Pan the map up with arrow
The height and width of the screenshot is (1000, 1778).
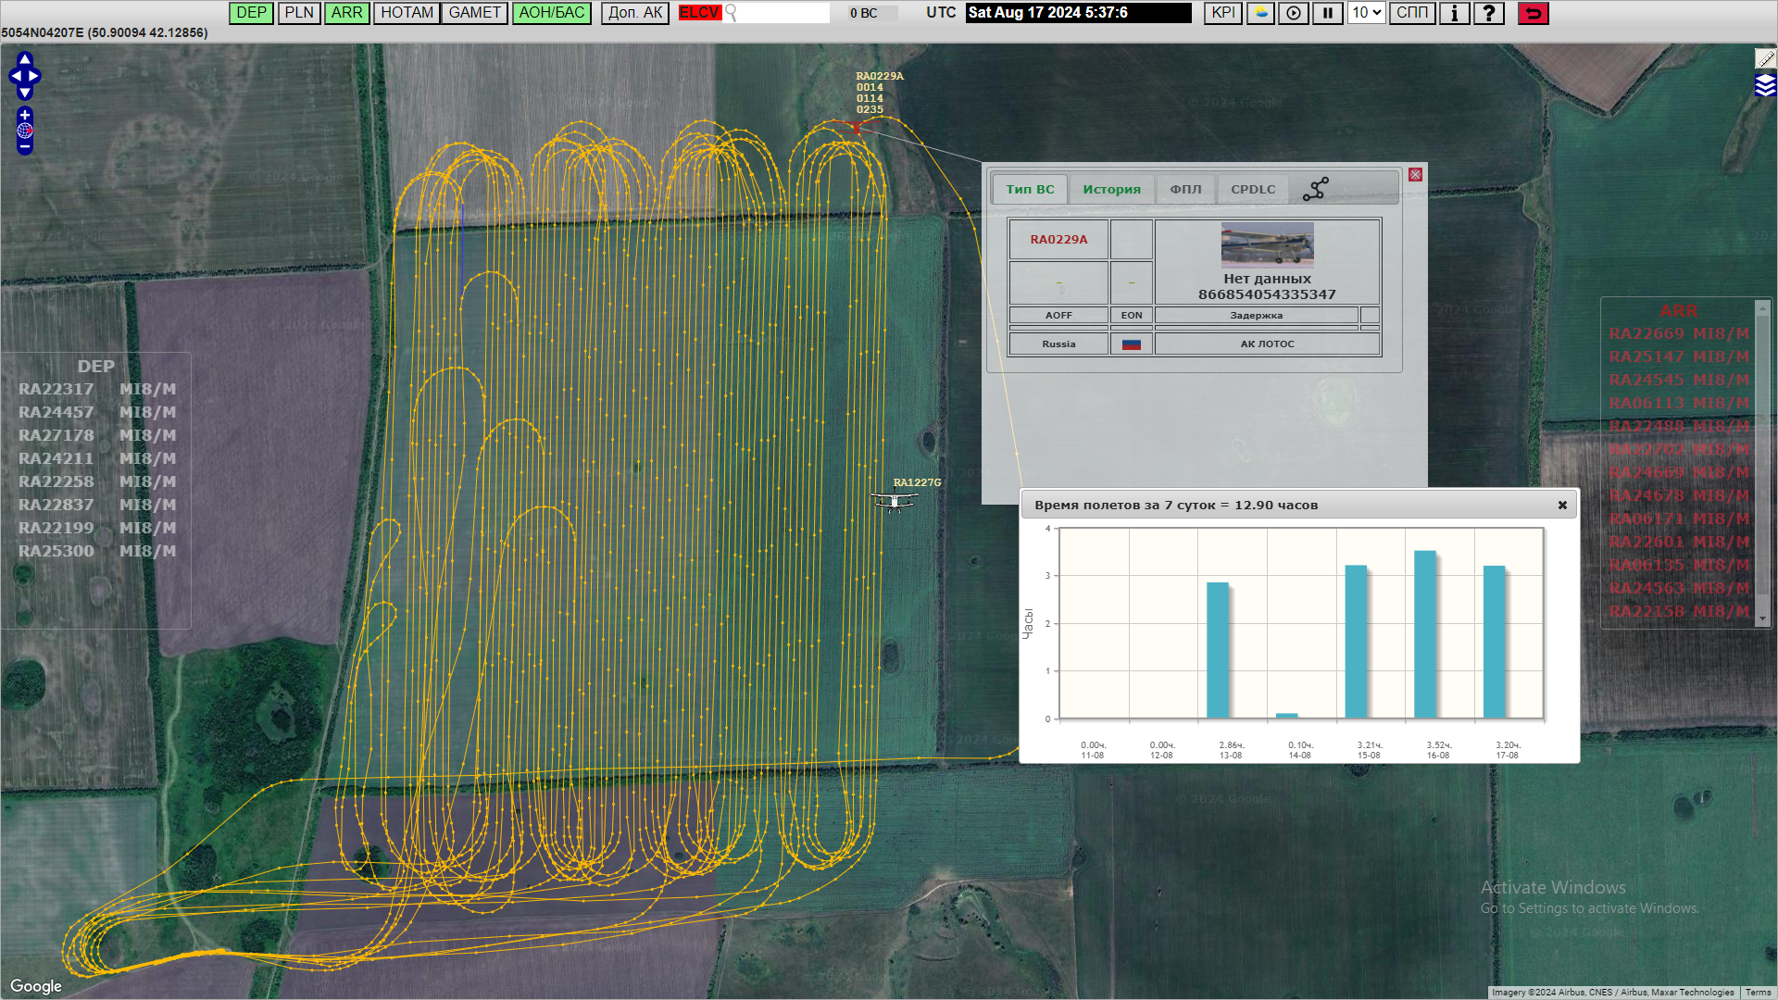pos(25,59)
